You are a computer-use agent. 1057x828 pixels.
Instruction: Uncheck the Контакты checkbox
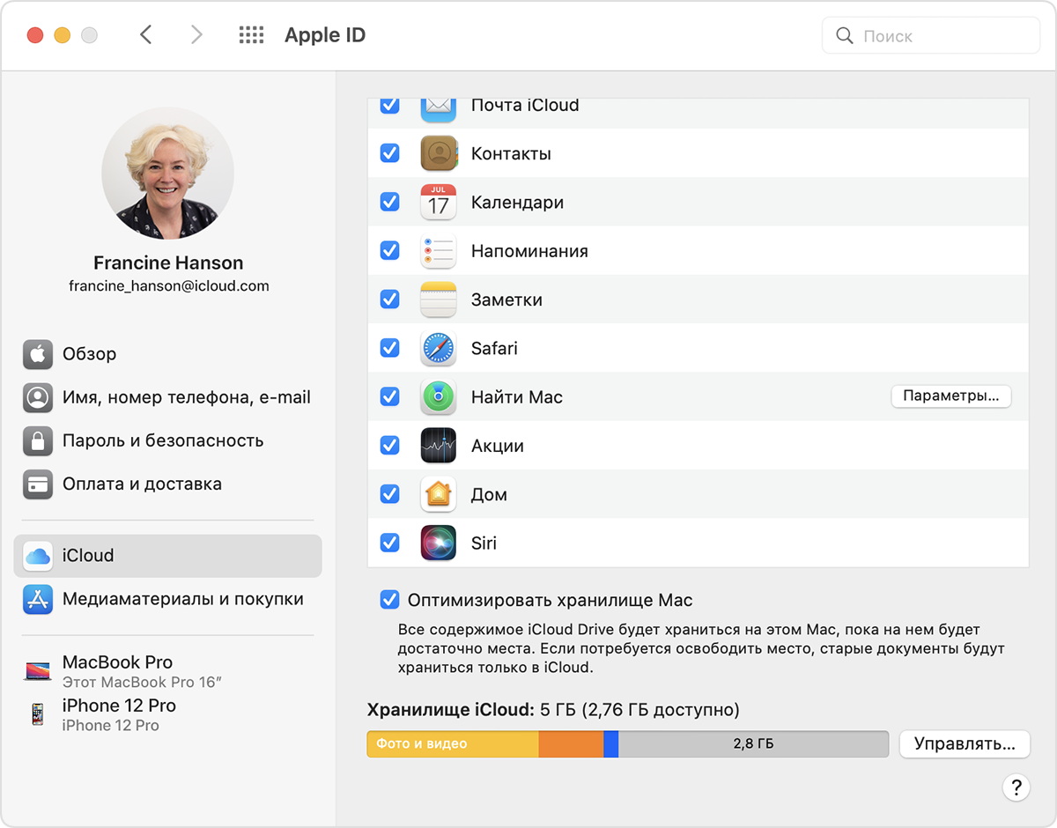[x=389, y=153]
